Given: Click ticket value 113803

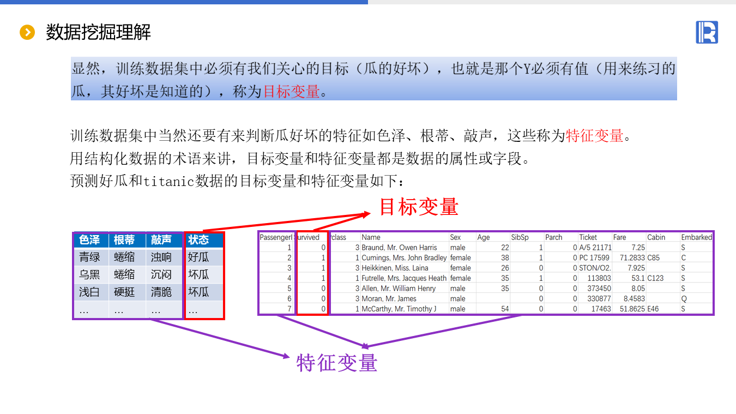Looking at the screenshot, I should coord(599,278).
